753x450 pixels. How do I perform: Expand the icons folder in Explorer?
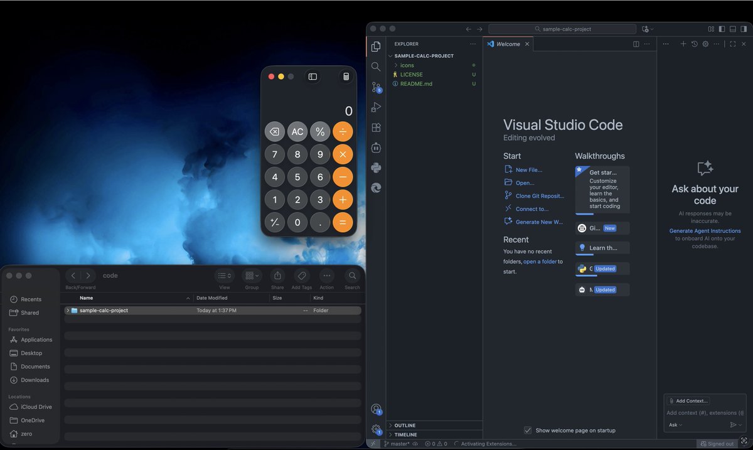pos(395,65)
